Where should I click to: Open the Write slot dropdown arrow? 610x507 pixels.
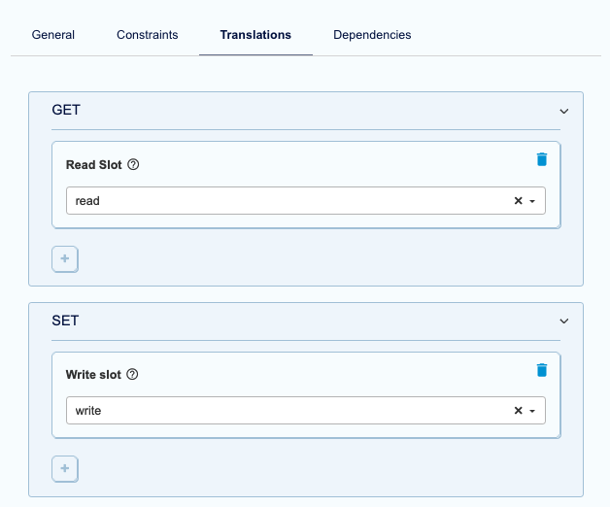tap(533, 411)
